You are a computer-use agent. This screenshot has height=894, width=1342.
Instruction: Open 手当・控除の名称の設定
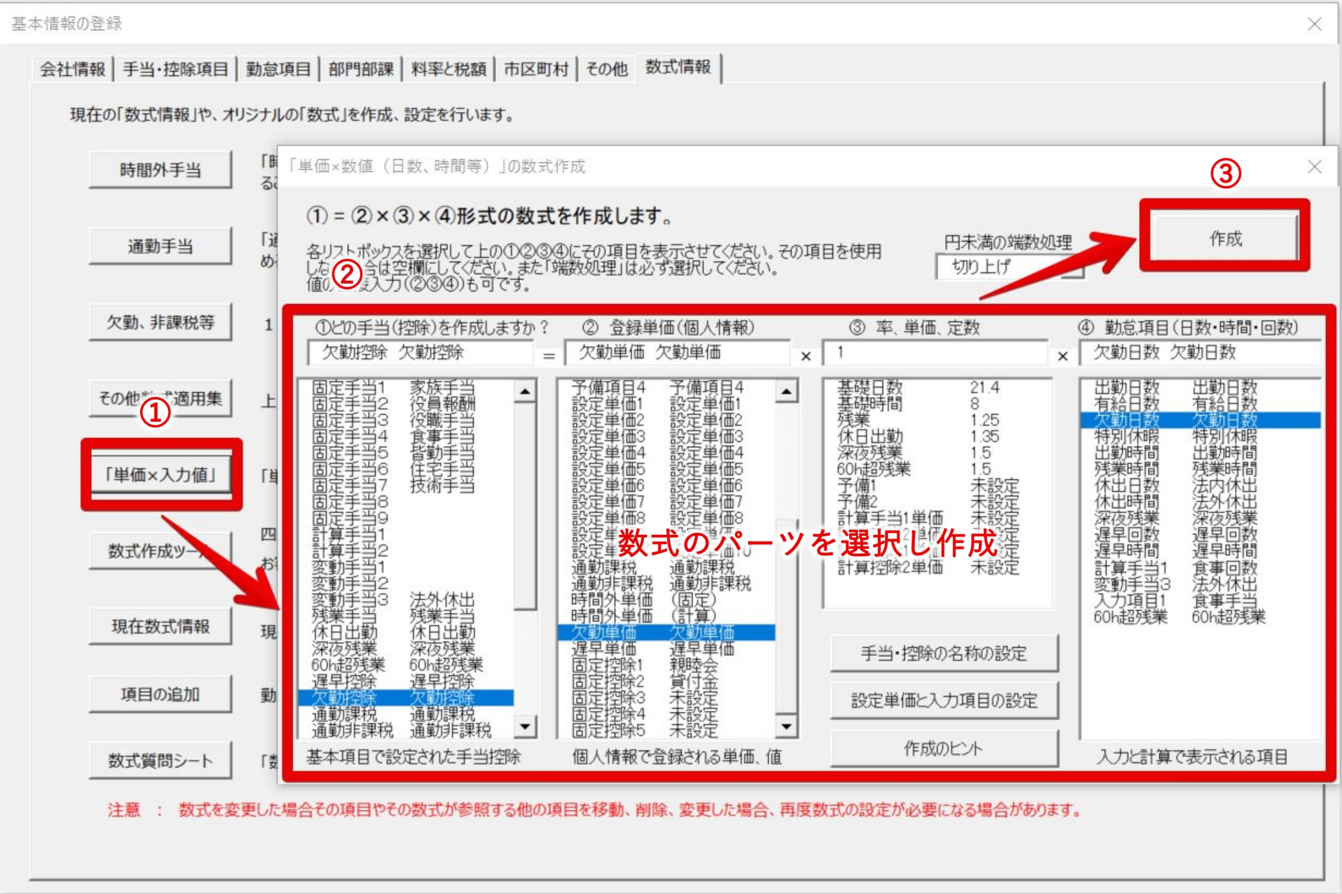point(943,653)
